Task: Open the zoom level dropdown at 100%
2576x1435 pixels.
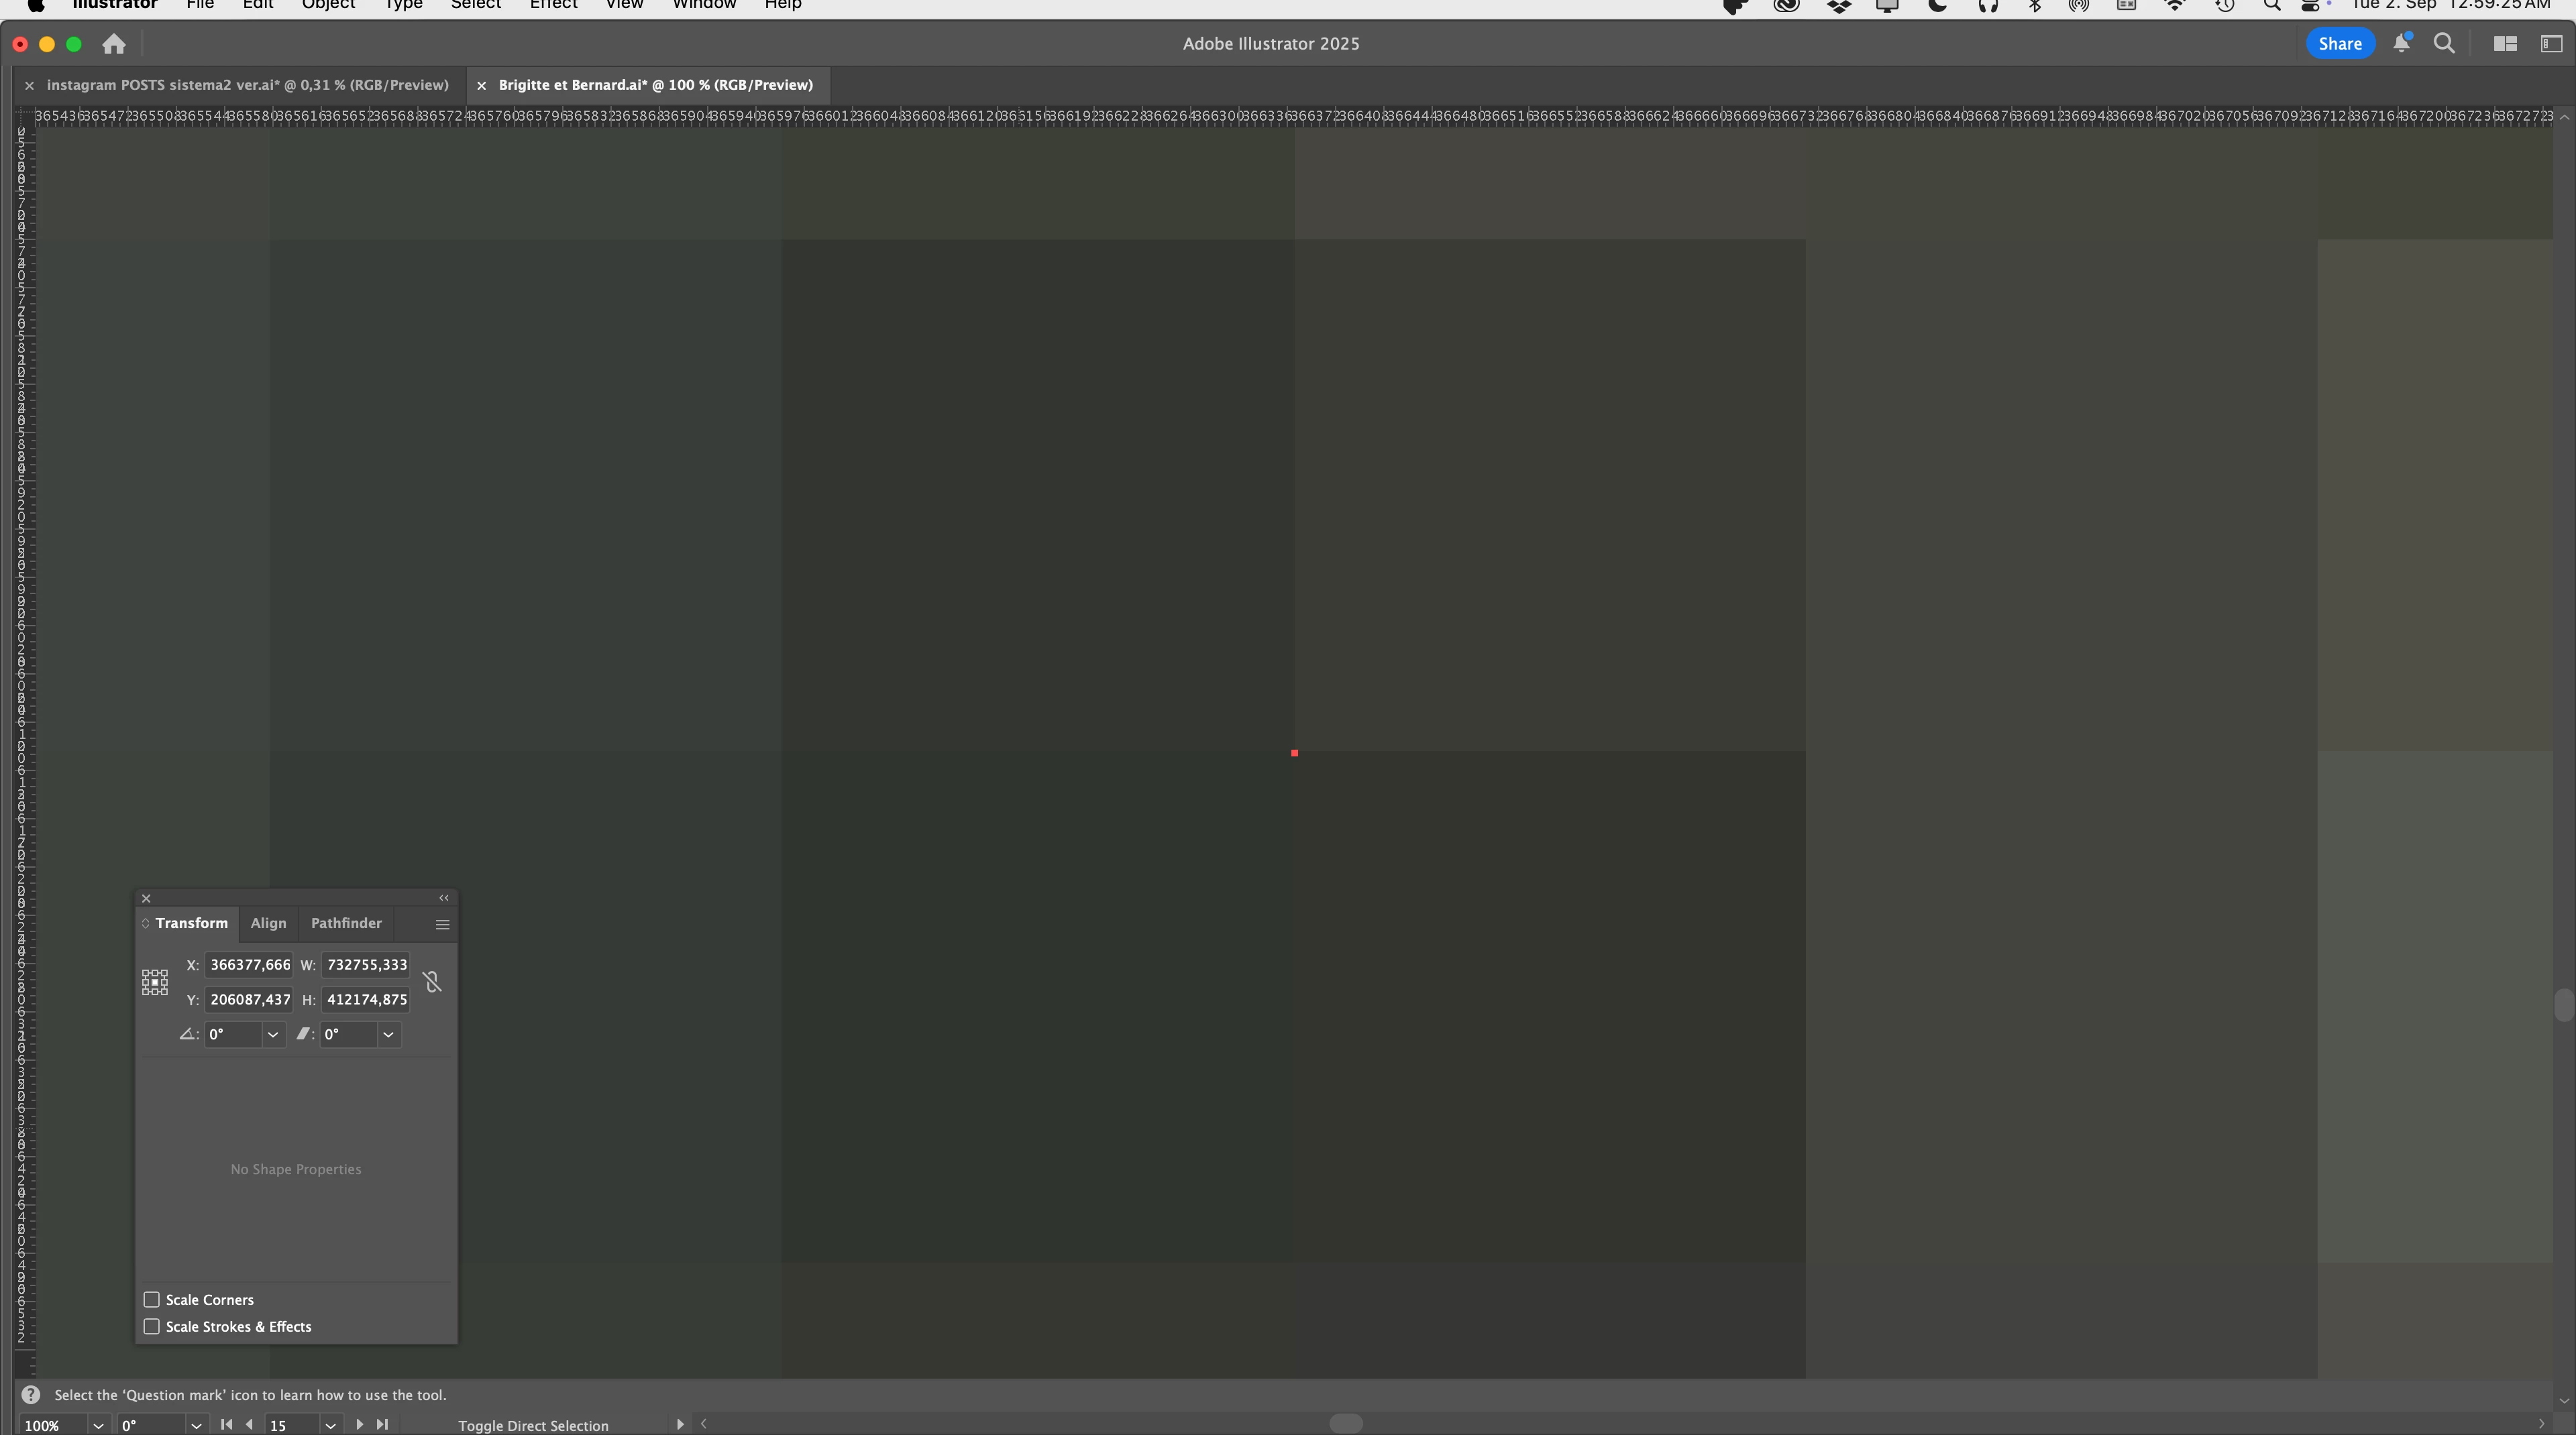Action: coord(98,1425)
